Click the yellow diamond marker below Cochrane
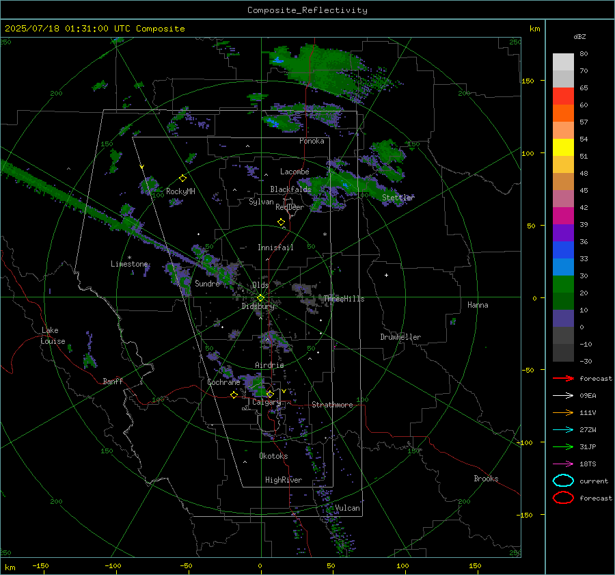Screen dimensions: 615x575 point(234,395)
